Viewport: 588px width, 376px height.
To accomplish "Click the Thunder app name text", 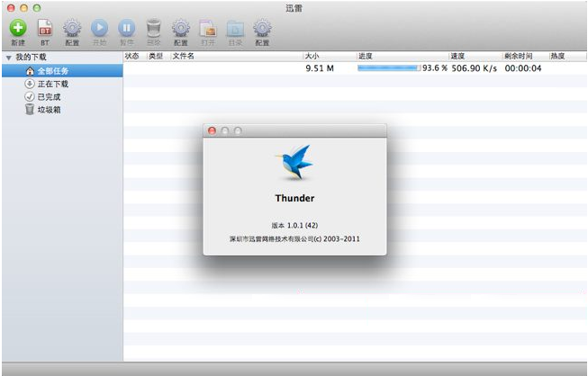I will point(294,198).
